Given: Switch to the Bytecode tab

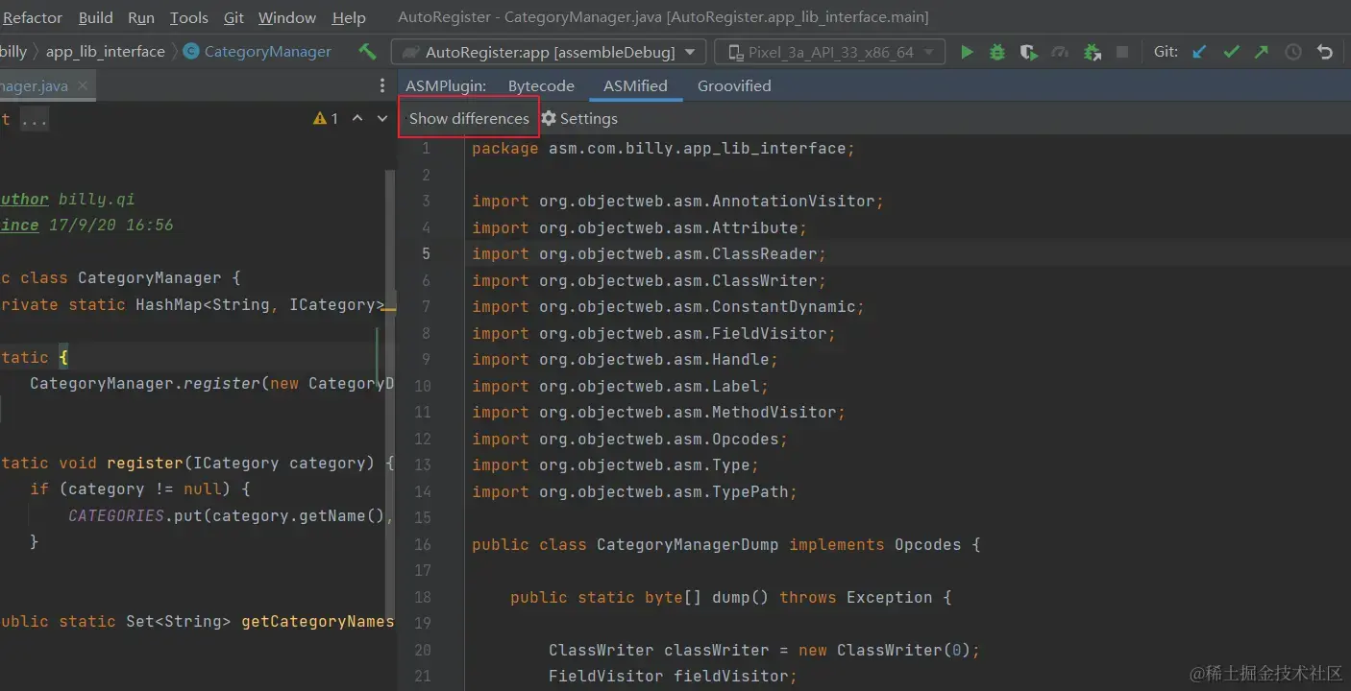Looking at the screenshot, I should click(x=541, y=85).
